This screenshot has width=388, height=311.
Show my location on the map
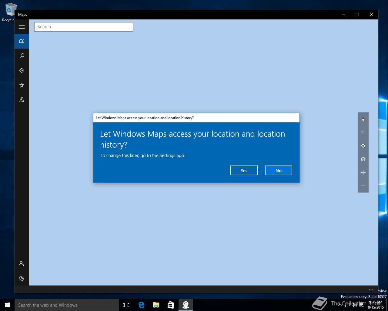(x=363, y=146)
